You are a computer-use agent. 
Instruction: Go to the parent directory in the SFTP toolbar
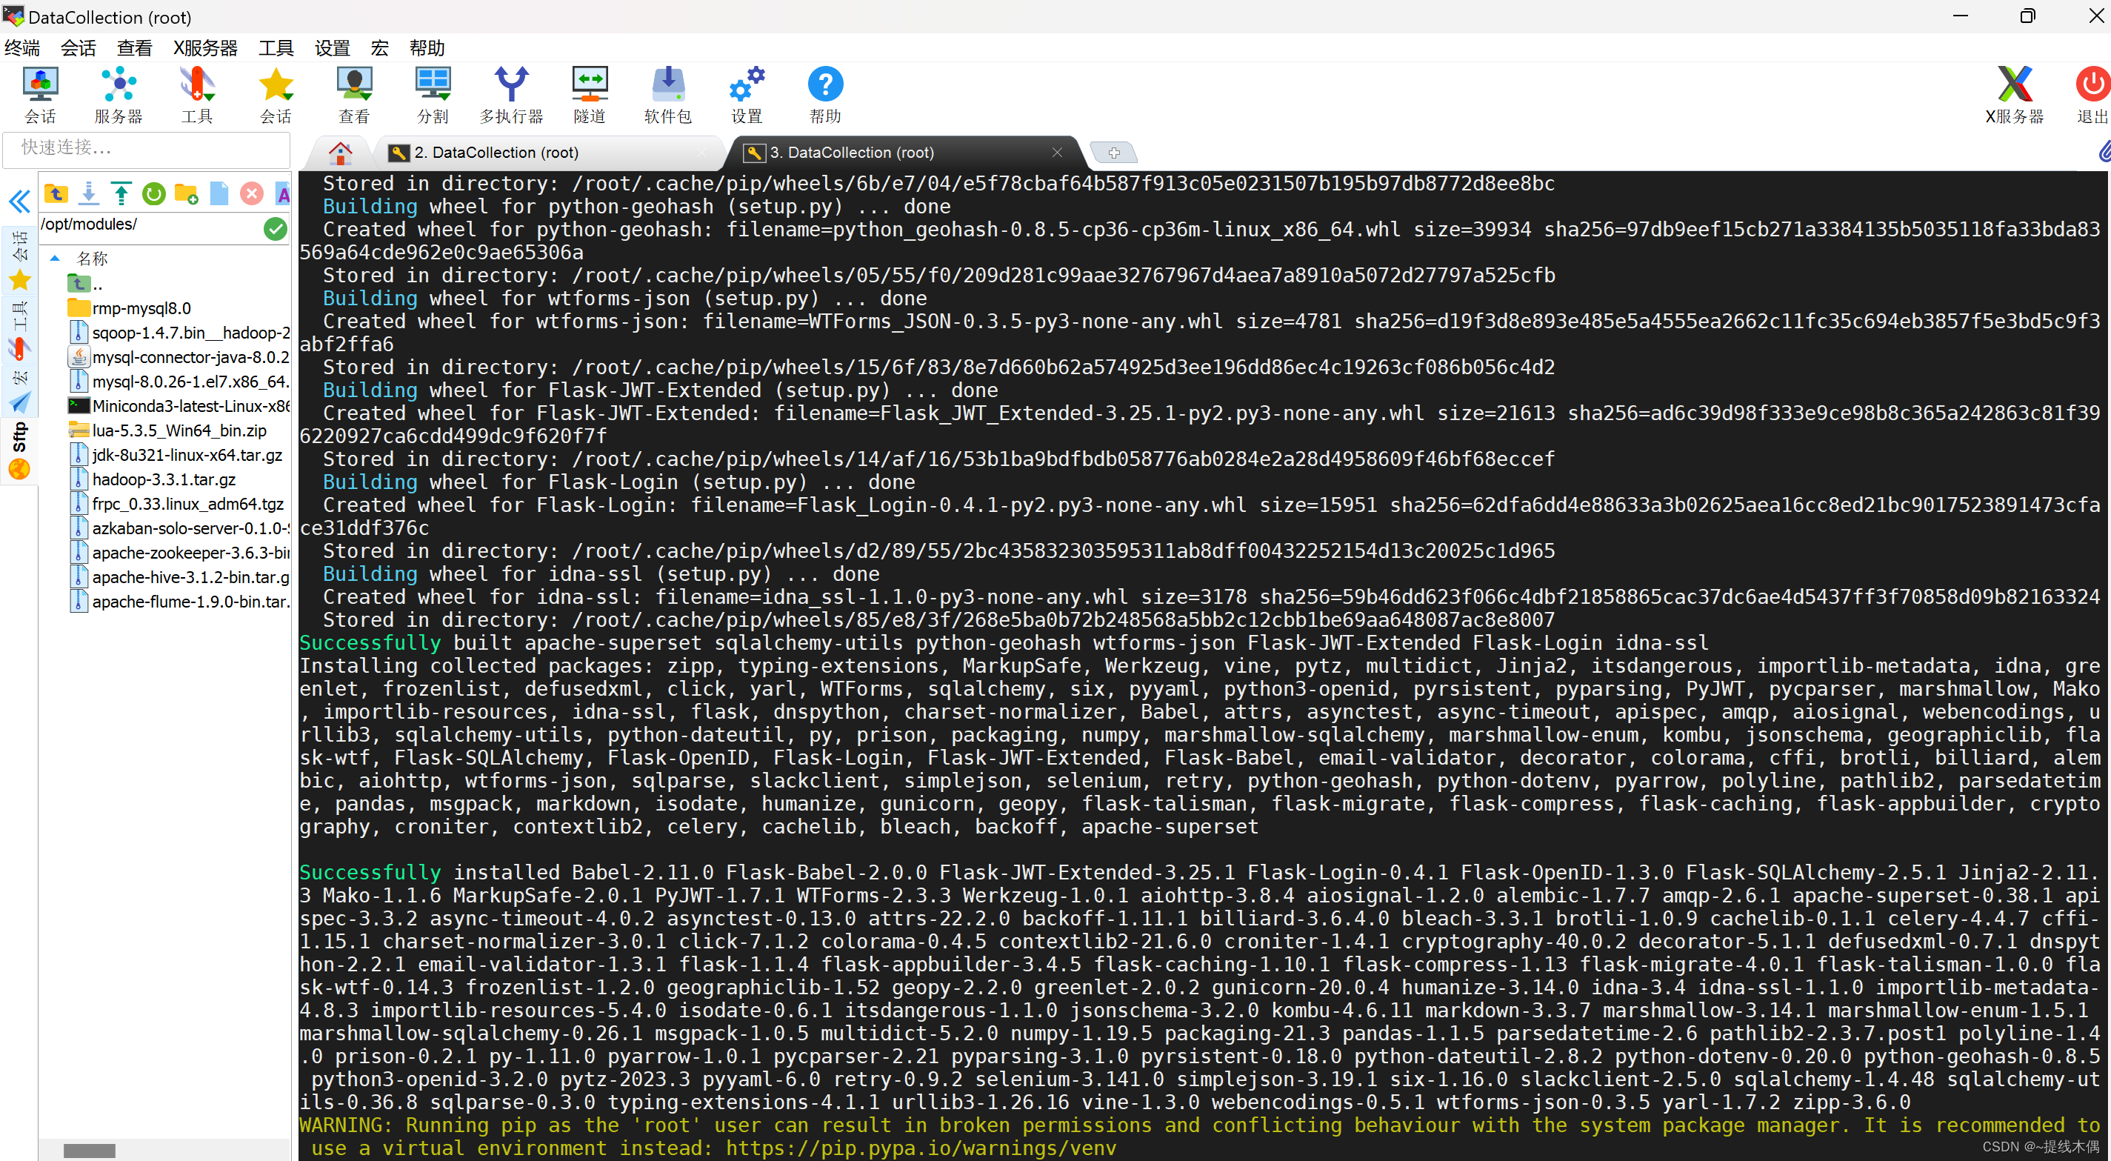(56, 193)
